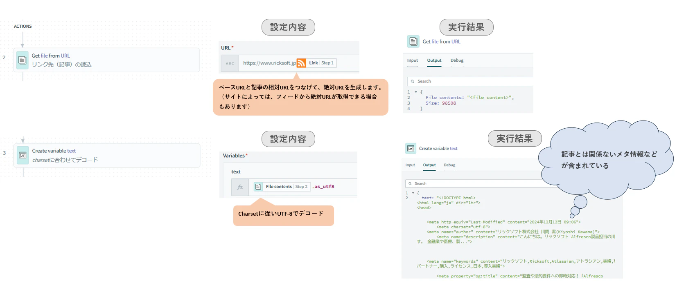Click the File contents: "<file content>" line

pos(469,98)
